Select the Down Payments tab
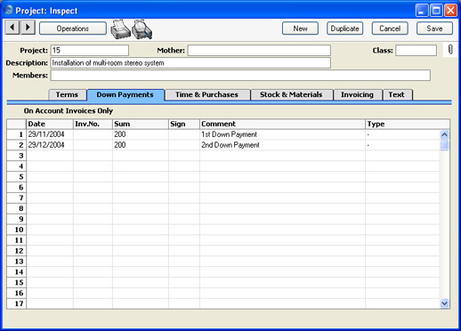The height and width of the screenshot is (331, 461). [125, 94]
